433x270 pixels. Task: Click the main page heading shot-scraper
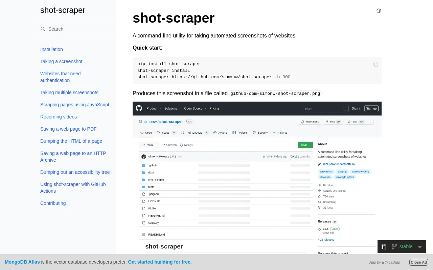[174, 18]
